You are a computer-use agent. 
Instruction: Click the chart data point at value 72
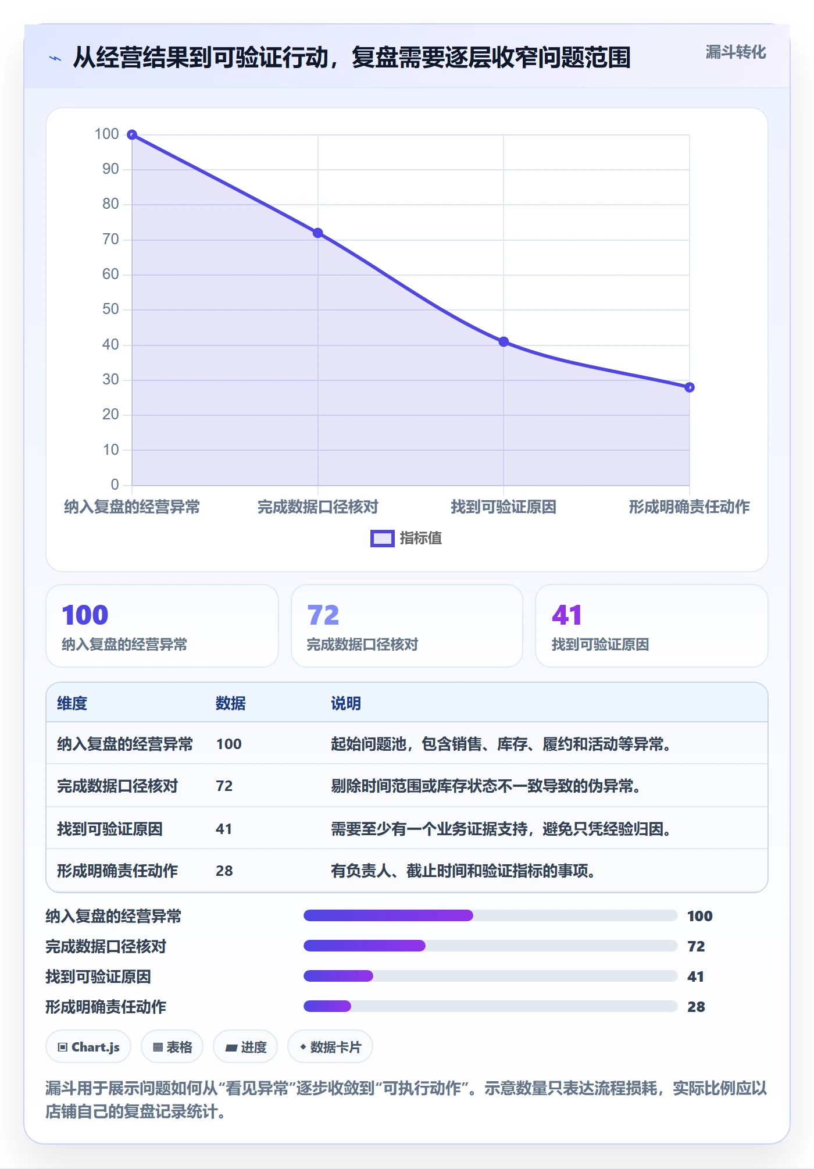[318, 233]
